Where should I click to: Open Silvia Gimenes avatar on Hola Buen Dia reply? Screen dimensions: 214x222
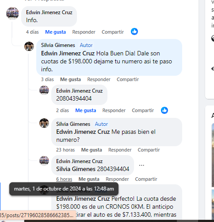(x=29, y=47)
